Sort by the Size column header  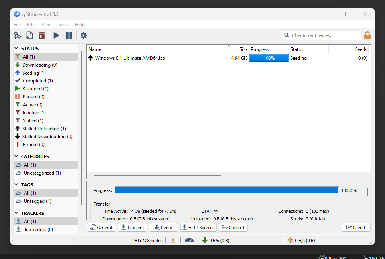pyautogui.click(x=229, y=49)
